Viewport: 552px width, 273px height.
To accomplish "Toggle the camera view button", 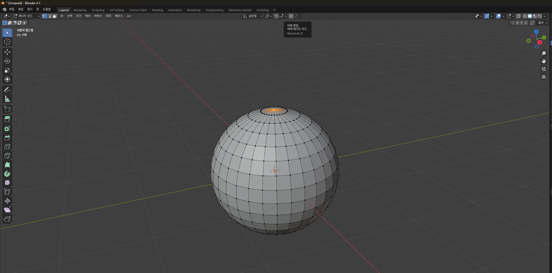I will (543, 69).
